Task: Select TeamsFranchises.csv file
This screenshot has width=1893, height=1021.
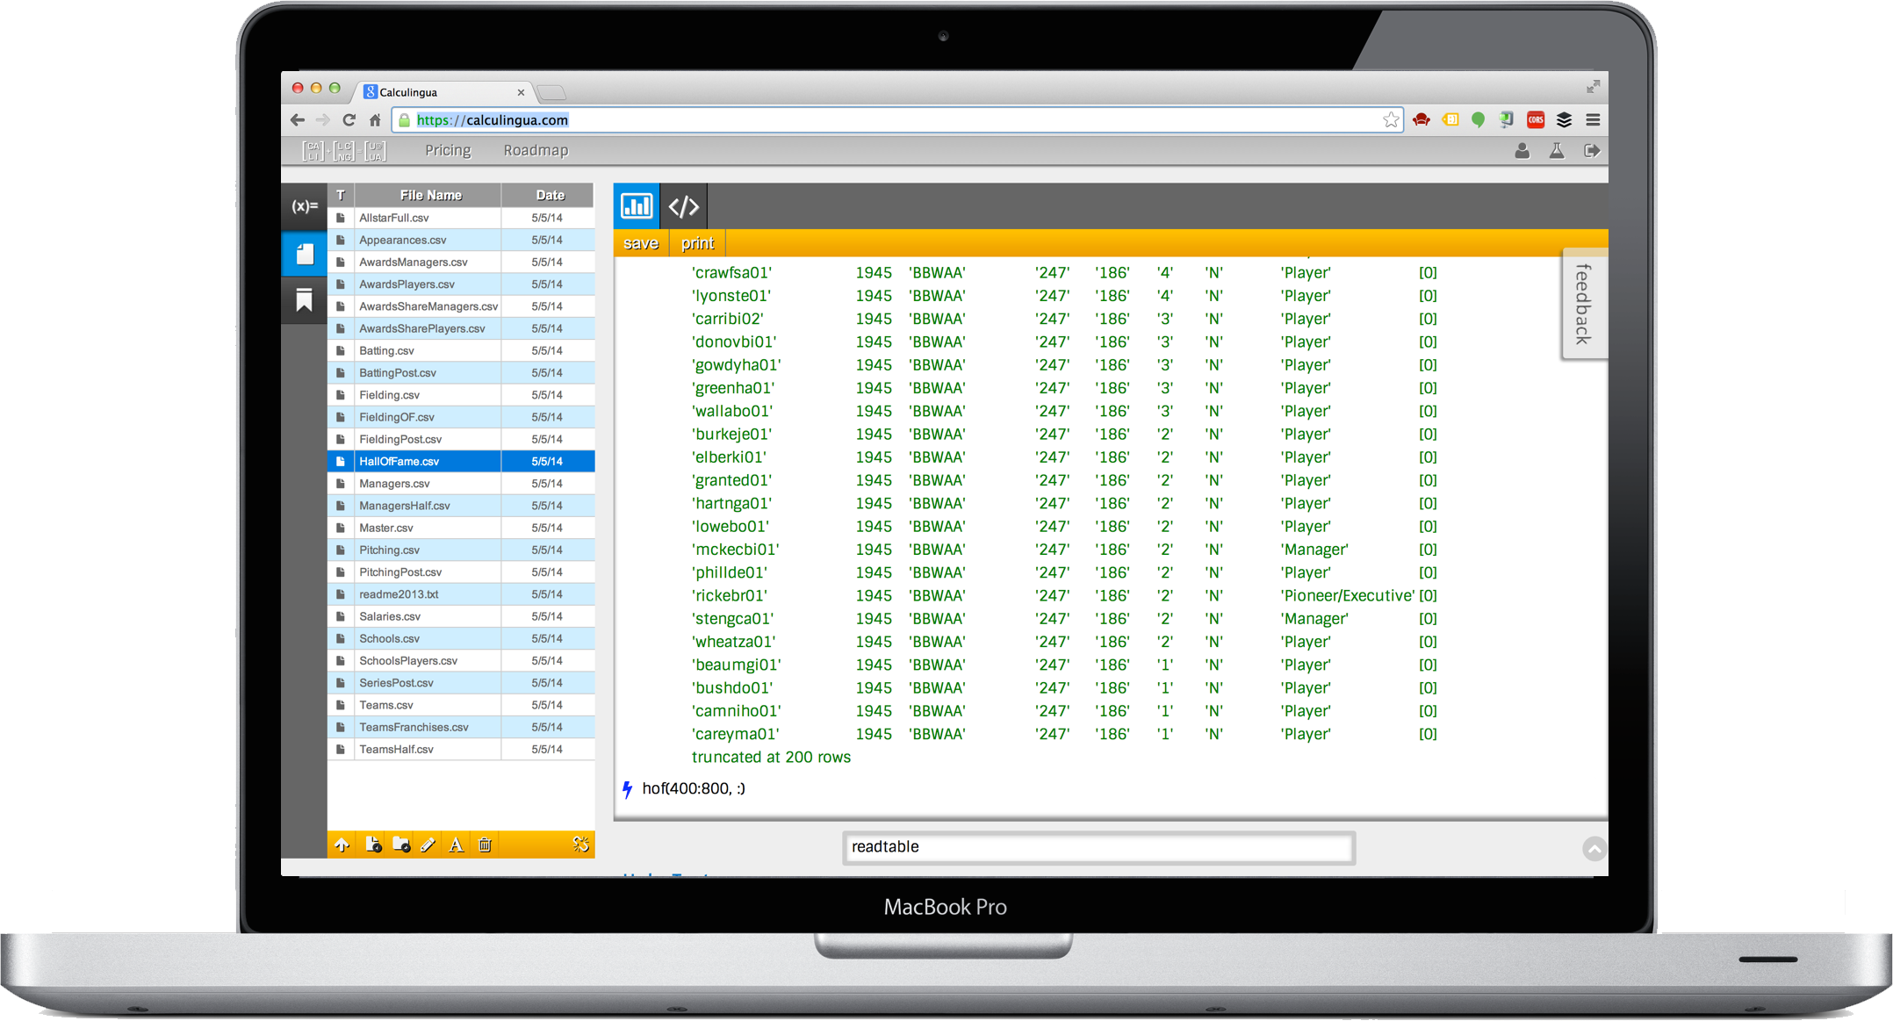Action: tap(461, 727)
